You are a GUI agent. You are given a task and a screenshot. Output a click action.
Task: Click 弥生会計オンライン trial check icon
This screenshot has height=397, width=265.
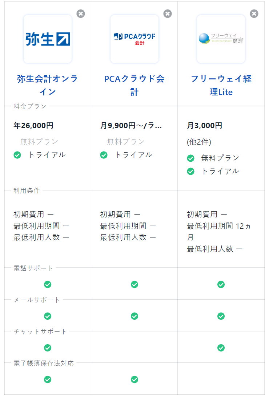17,155
